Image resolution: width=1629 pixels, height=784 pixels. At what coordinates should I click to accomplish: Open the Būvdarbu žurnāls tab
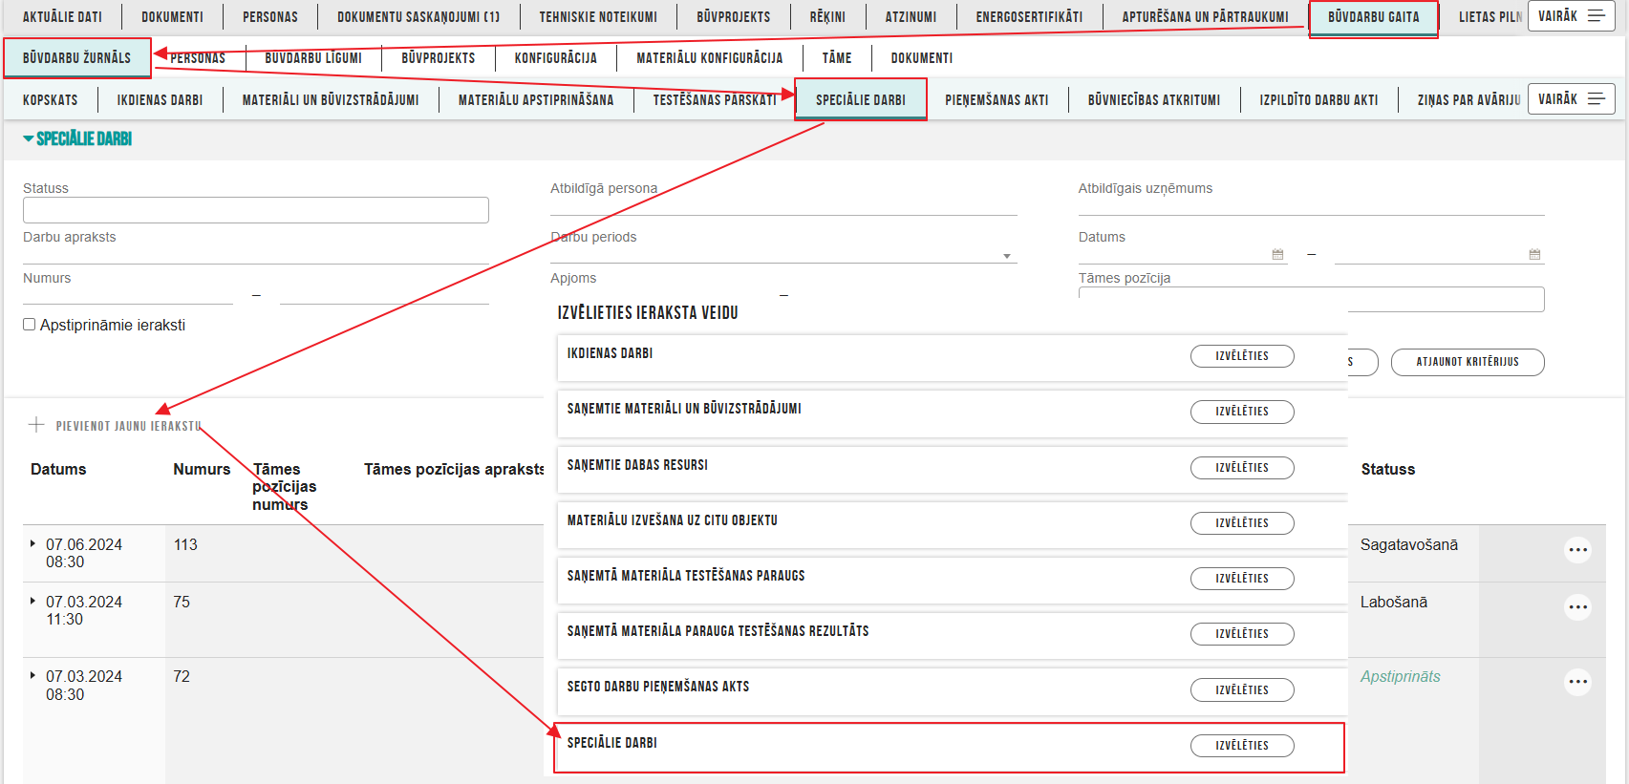click(x=76, y=58)
